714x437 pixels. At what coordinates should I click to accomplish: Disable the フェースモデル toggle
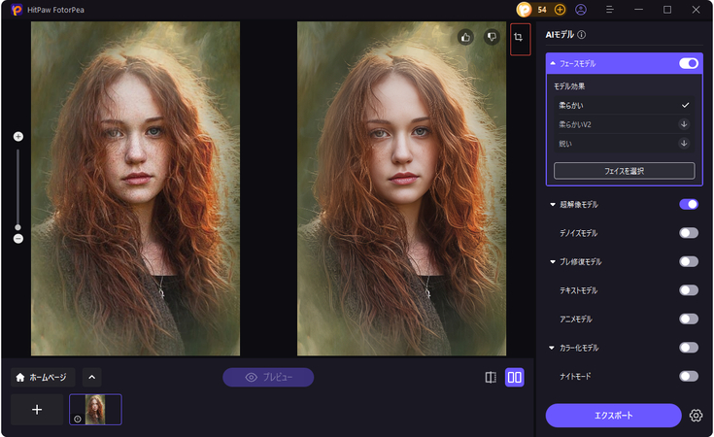tap(688, 63)
